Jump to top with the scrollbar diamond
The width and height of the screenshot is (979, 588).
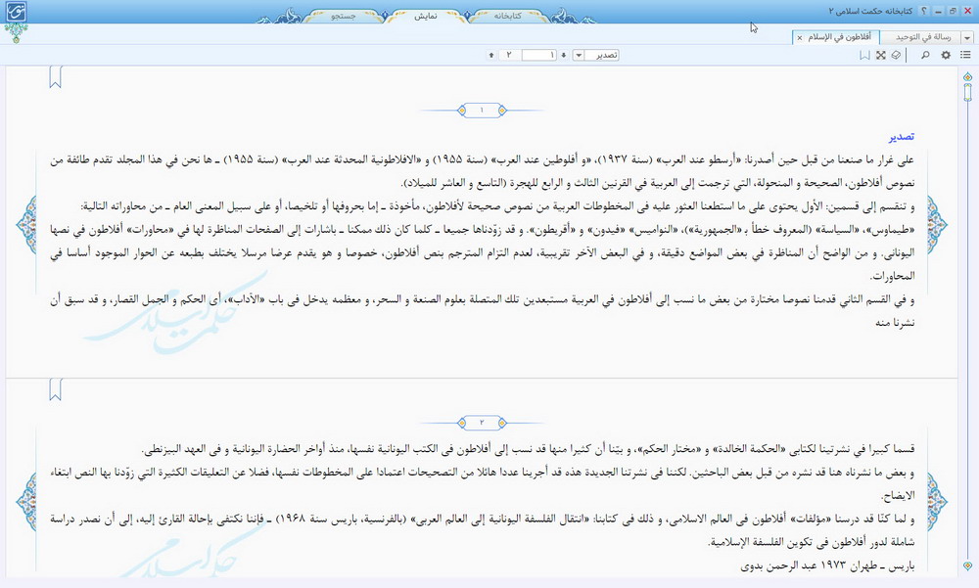click(968, 76)
